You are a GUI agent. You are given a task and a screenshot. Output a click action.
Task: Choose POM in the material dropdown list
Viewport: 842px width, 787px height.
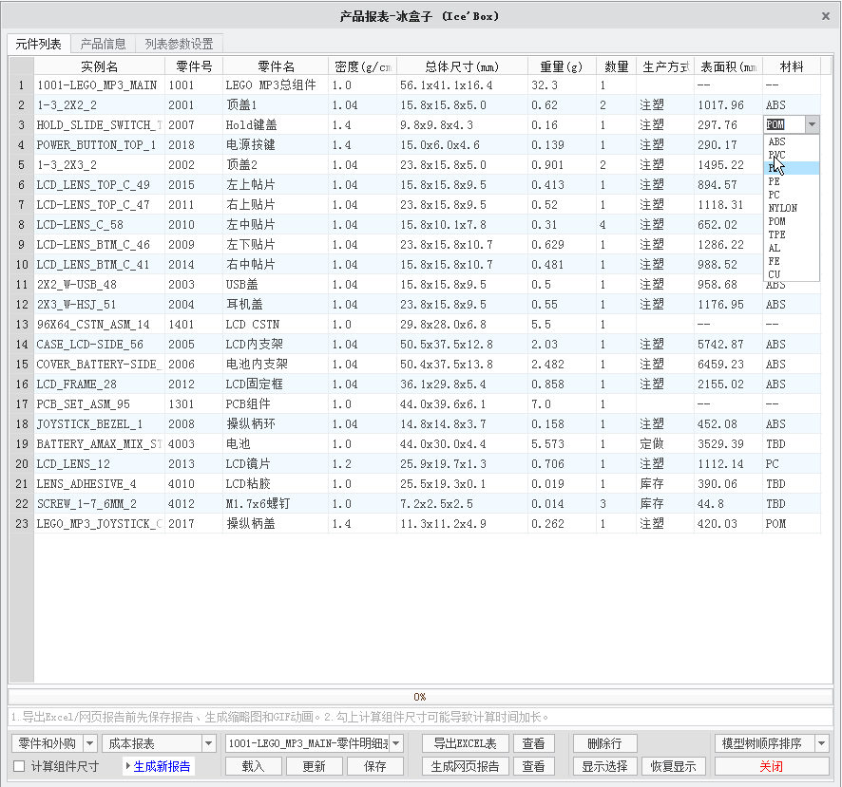coord(792,221)
